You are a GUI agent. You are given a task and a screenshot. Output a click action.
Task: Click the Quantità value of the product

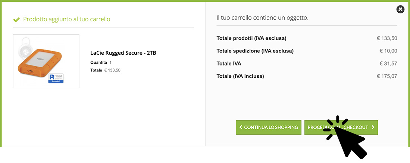[110, 63]
